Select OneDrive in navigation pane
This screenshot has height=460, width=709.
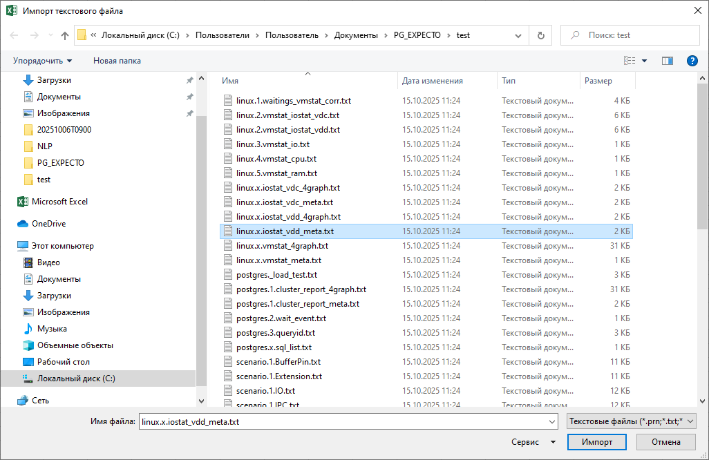(48, 224)
